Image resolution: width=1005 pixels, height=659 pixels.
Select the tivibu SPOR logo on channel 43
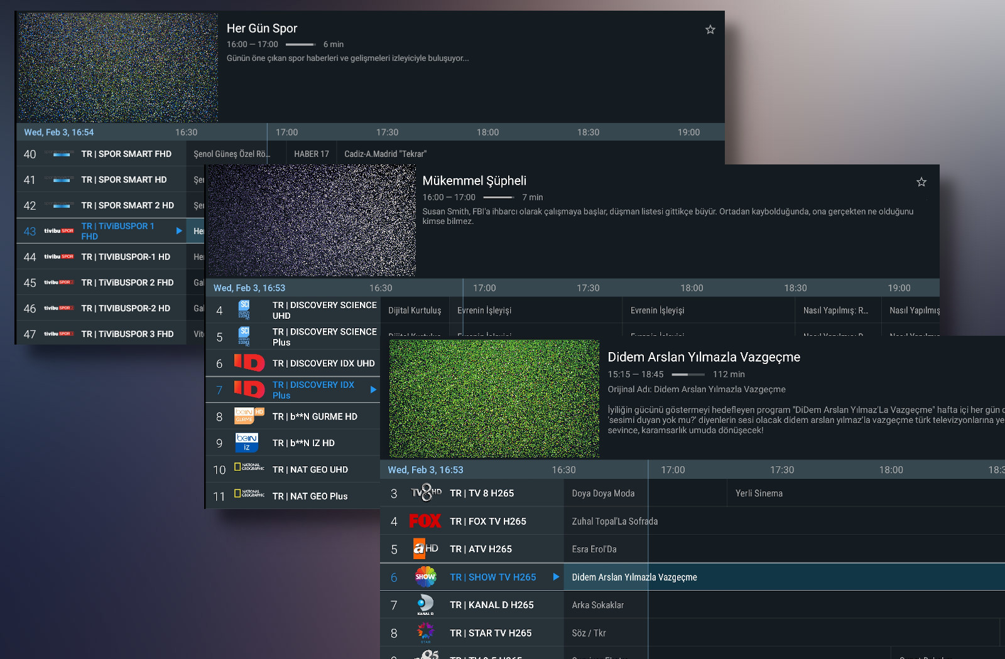60,230
